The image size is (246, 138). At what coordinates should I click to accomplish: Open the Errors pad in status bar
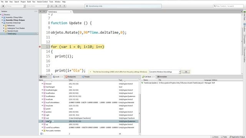pos(215,137)
